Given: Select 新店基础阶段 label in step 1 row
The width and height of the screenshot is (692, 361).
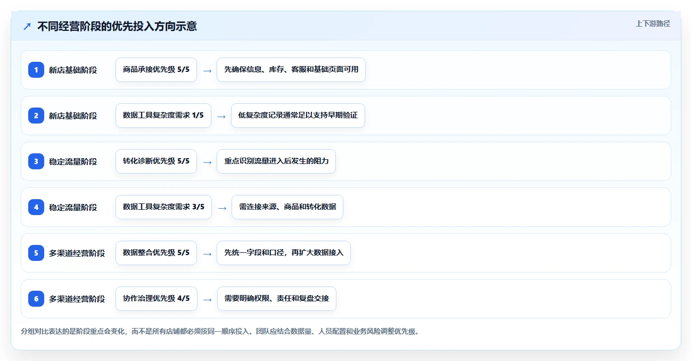Looking at the screenshot, I should pos(73,70).
